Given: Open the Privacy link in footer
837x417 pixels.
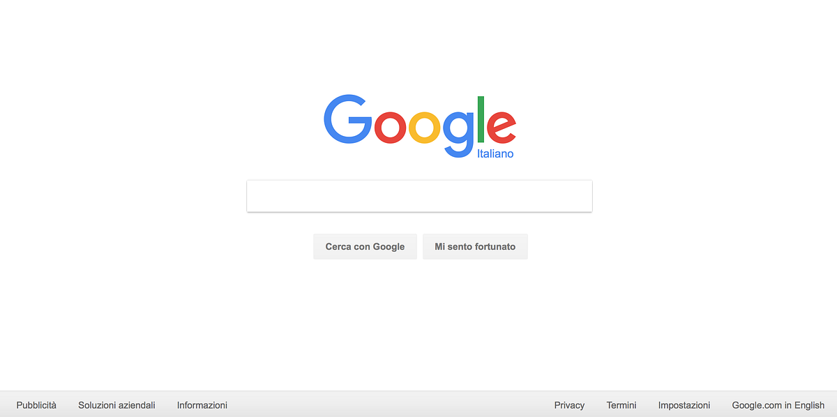Looking at the screenshot, I should [569, 405].
